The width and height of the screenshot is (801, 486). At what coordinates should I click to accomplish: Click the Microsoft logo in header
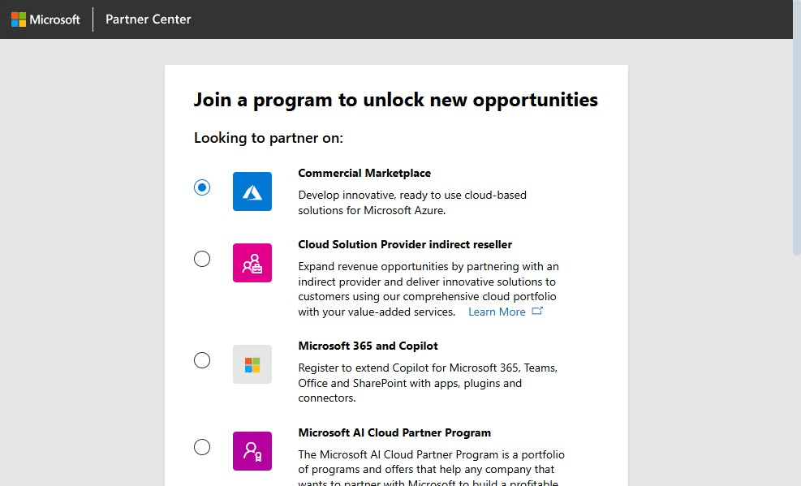(x=45, y=19)
